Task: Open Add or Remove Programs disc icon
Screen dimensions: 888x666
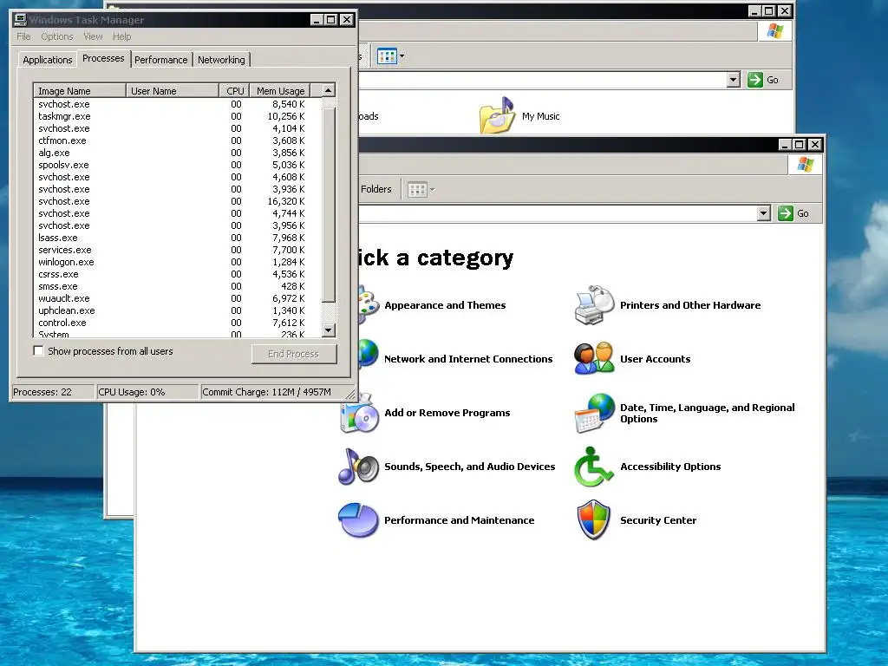Action: click(360, 414)
